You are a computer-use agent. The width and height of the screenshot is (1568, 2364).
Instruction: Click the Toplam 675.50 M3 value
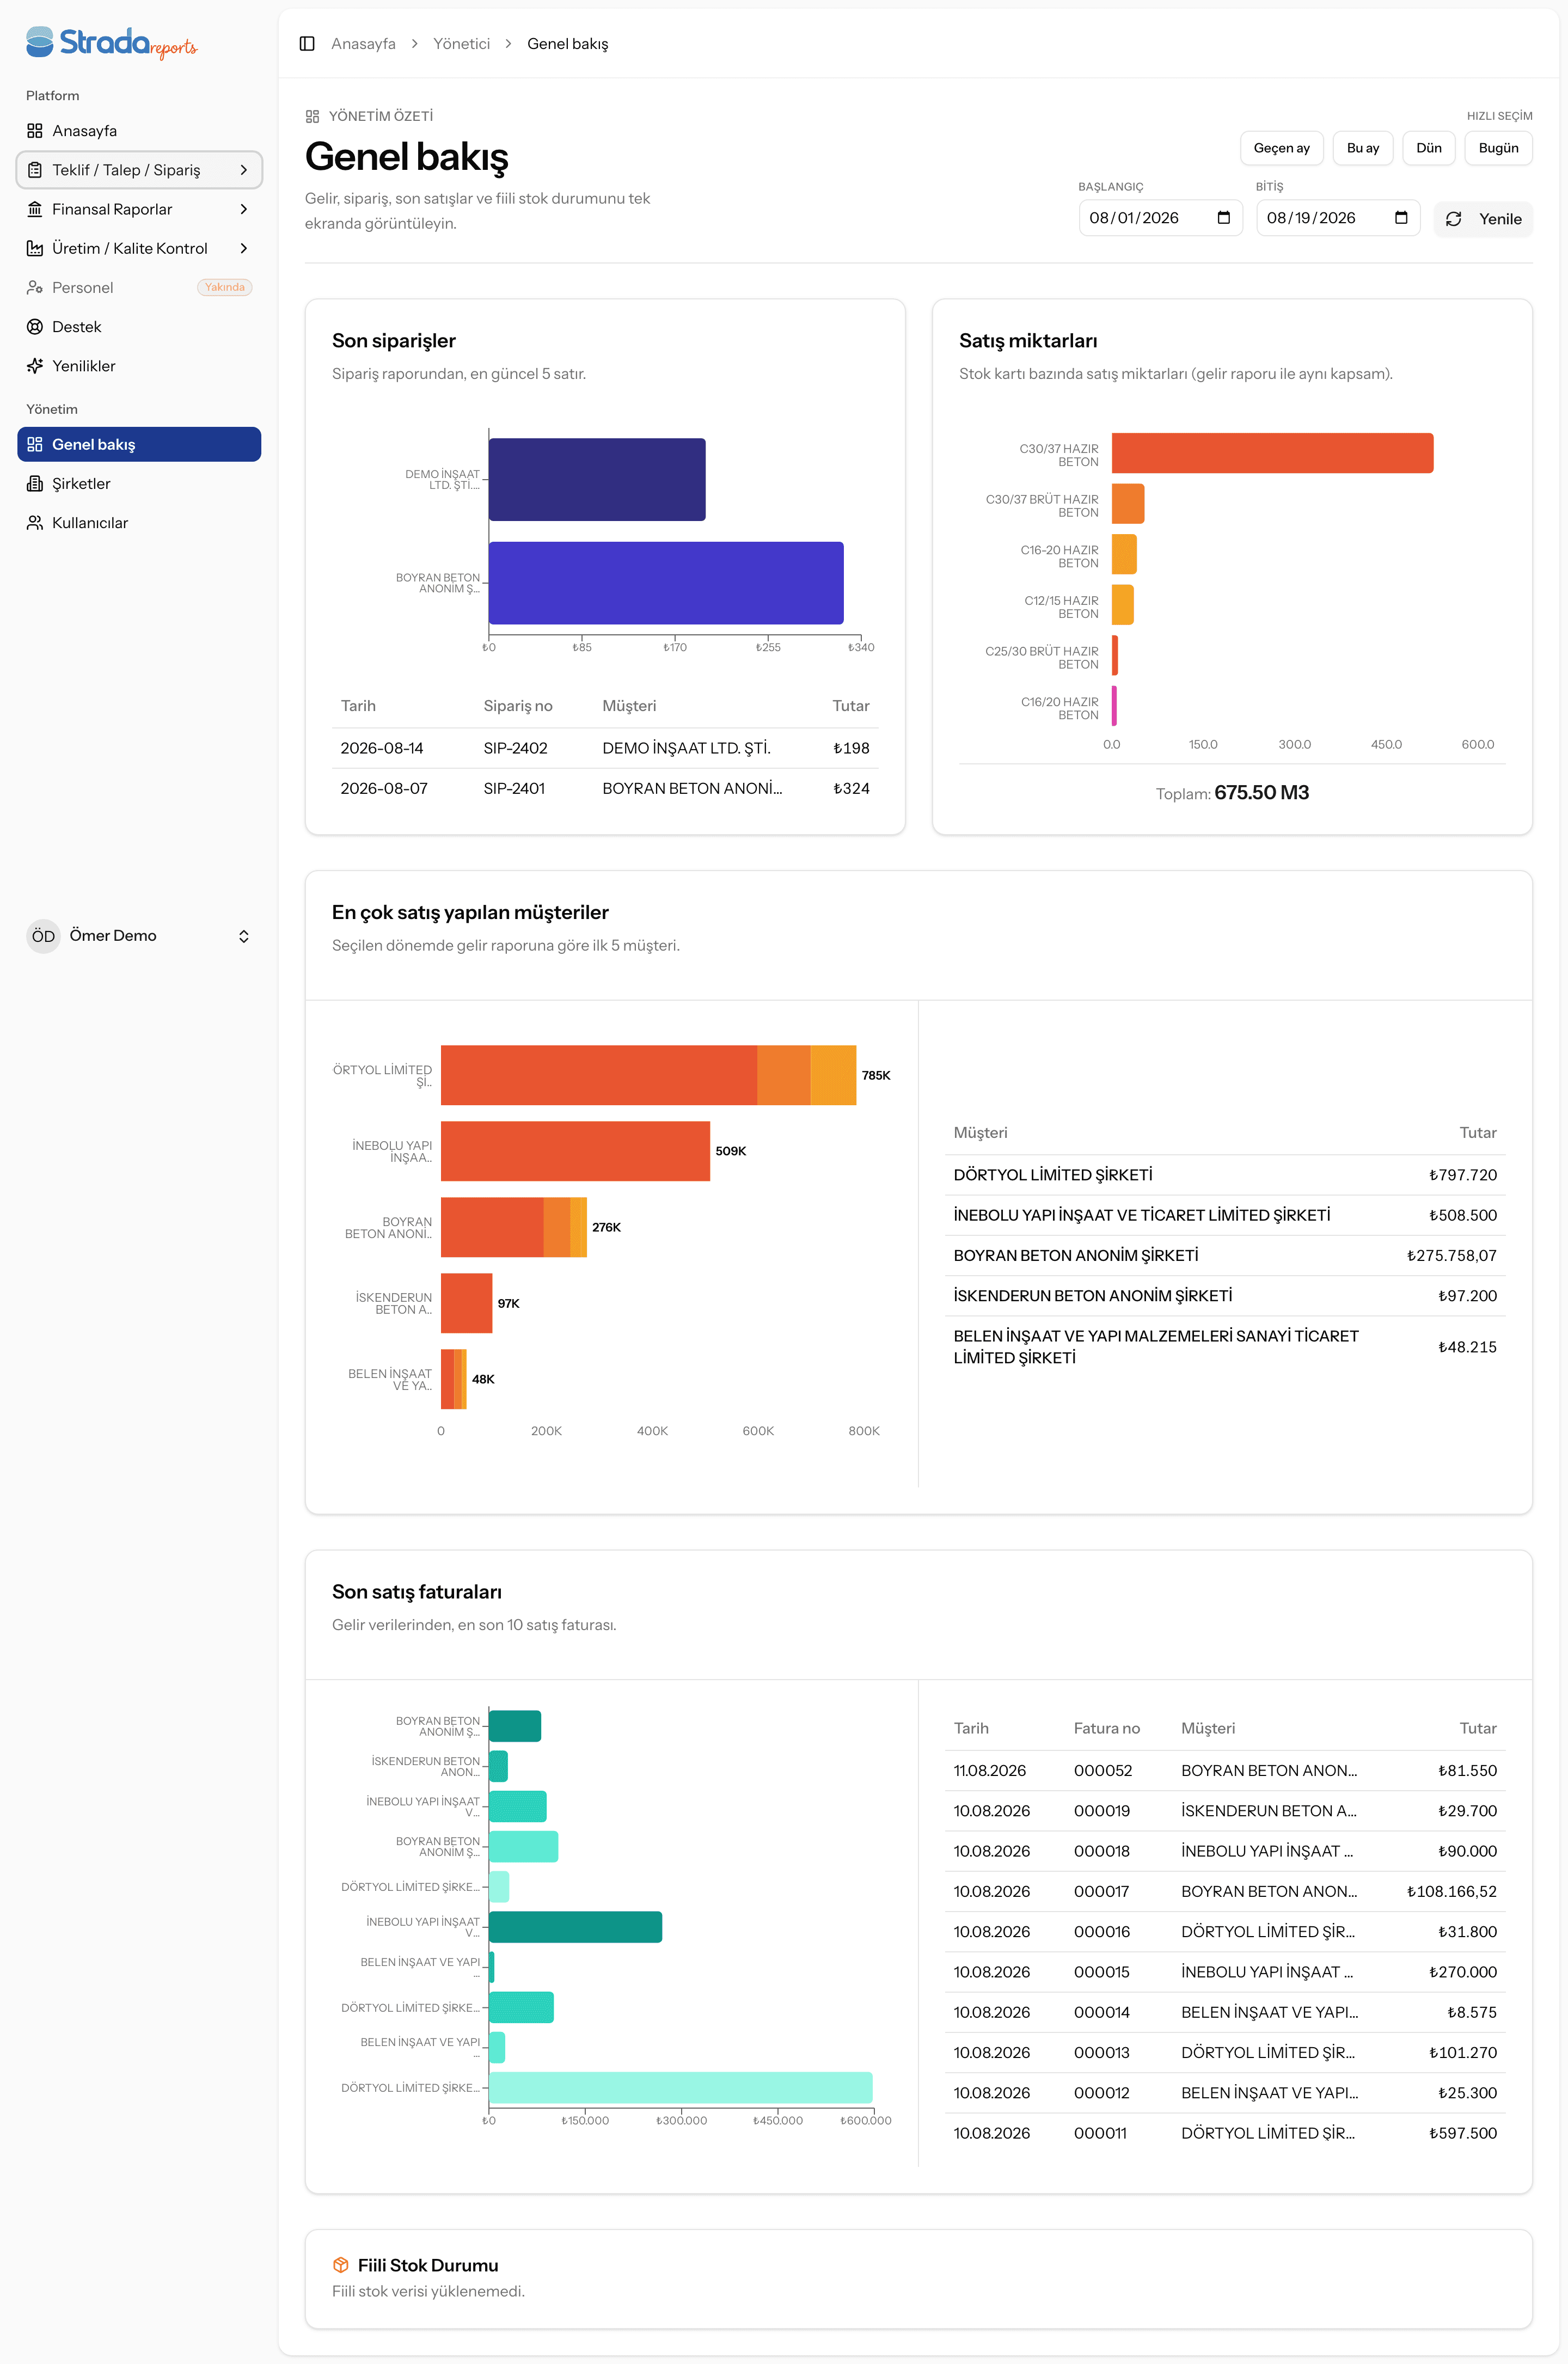click(1261, 793)
